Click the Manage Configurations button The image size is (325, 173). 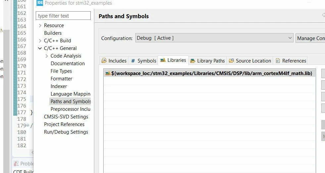(x=310, y=38)
